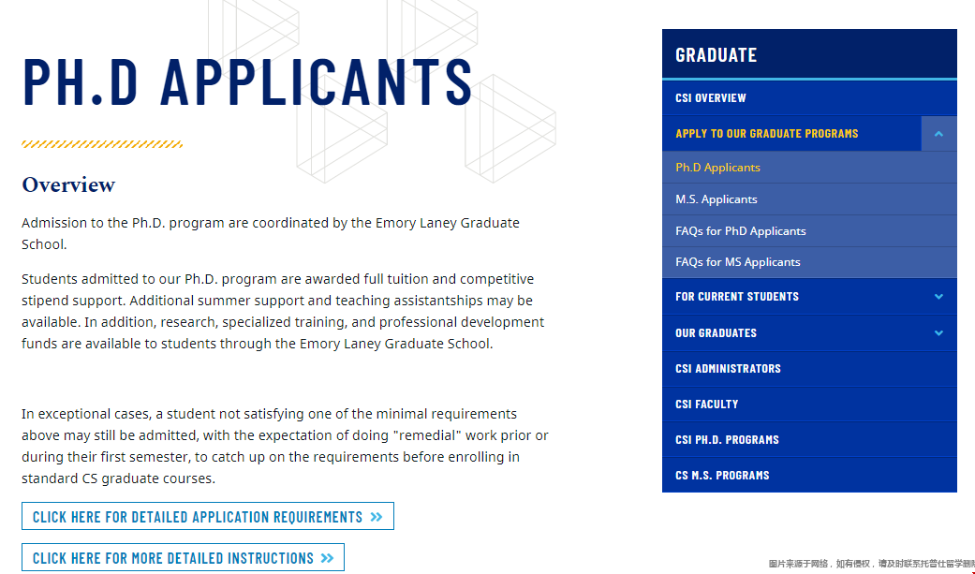This screenshot has height=574, width=975.
Task: Click the Graduate sidebar header
Action: click(809, 54)
